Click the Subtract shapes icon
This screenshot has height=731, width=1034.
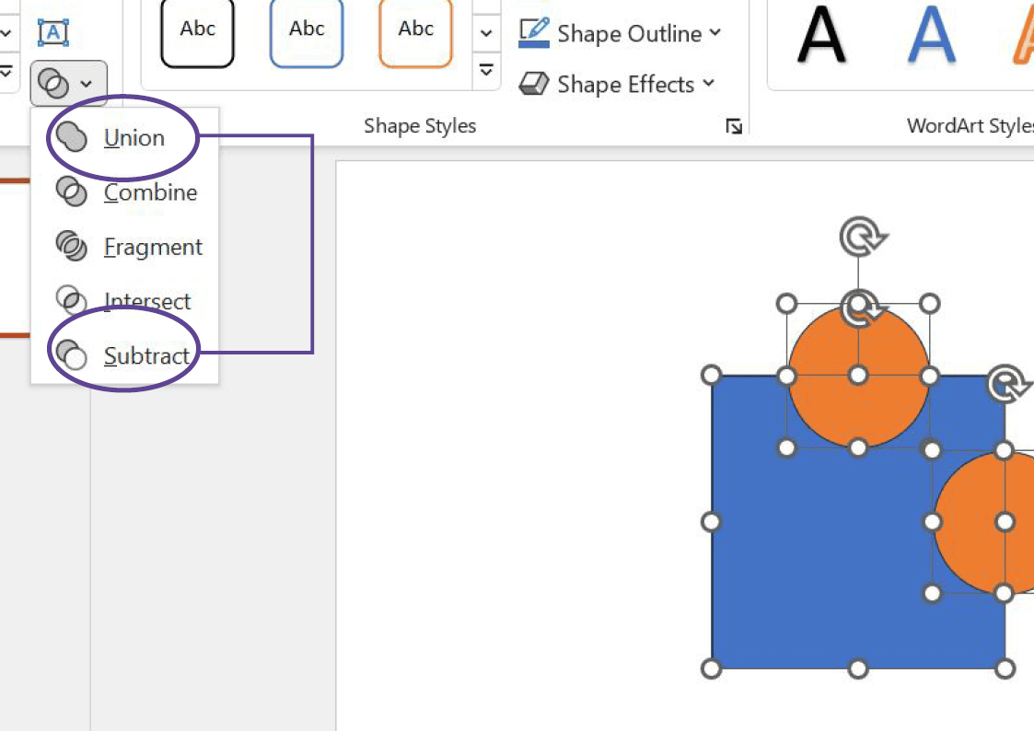pos(71,354)
